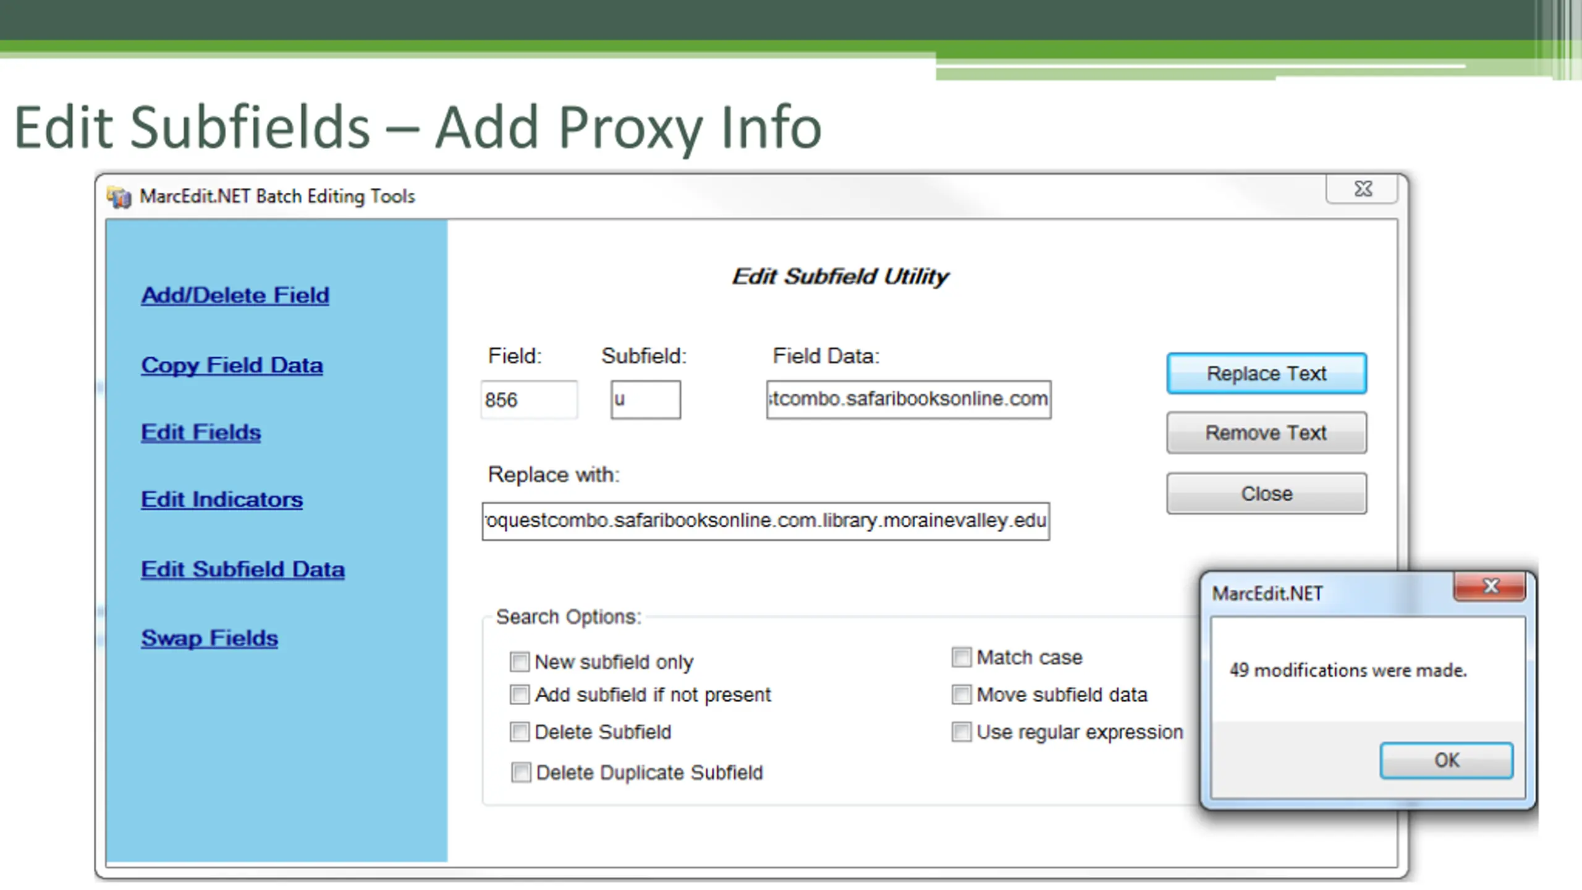The width and height of the screenshot is (1582, 890).
Task: Click the 'Search Options:' group label
Action: pyautogui.click(x=569, y=617)
